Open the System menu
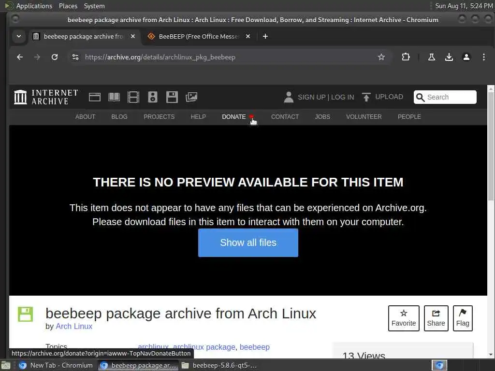The height and width of the screenshot is (371, 495). [94, 6]
